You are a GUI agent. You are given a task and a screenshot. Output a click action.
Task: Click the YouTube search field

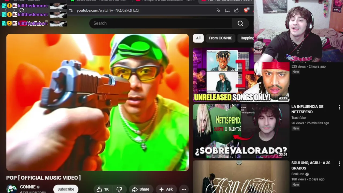pos(161,23)
